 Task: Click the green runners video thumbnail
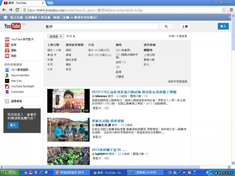69,156
